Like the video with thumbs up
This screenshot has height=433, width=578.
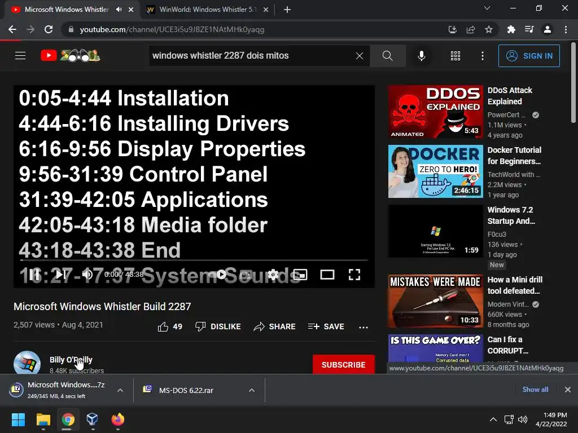pos(170,326)
